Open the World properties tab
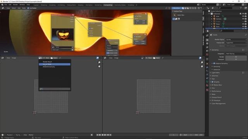 207,54
